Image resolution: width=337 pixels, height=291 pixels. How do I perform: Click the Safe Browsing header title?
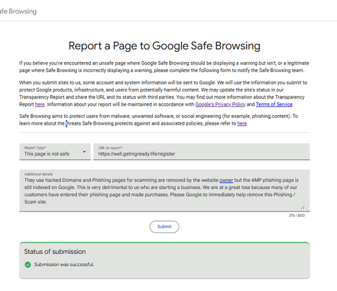(x=18, y=11)
